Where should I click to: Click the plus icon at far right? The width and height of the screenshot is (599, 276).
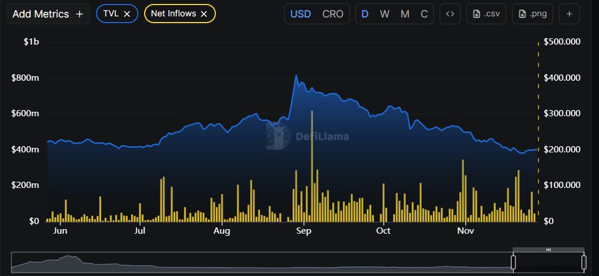569,14
